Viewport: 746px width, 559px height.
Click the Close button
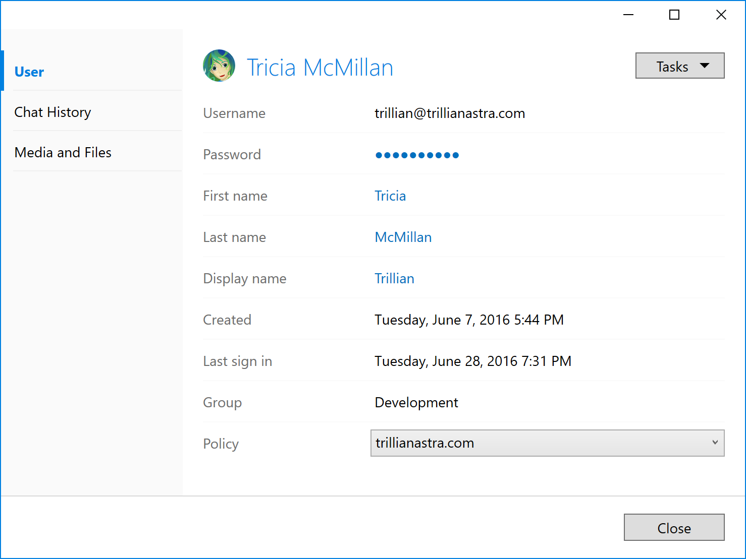coord(674,527)
